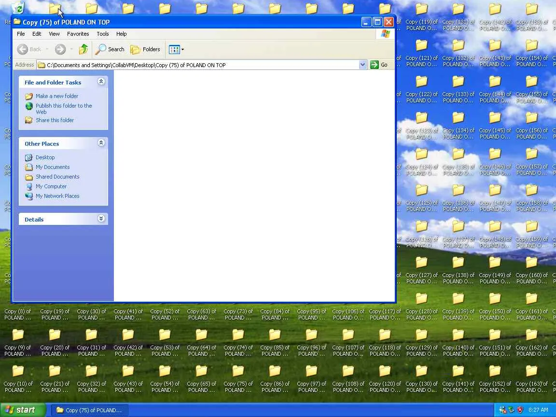Select desktop folder Copy (42) of POLAND
This screenshot has width=556, height=417.
pos(128,343)
